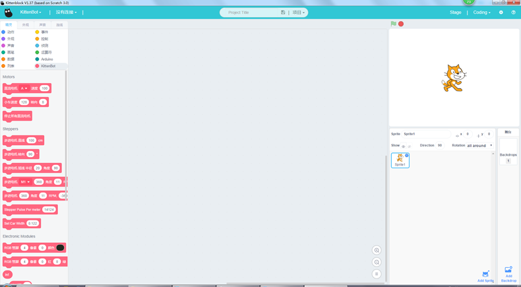Click the green flag to run
This screenshot has height=287, width=521.
pos(394,24)
